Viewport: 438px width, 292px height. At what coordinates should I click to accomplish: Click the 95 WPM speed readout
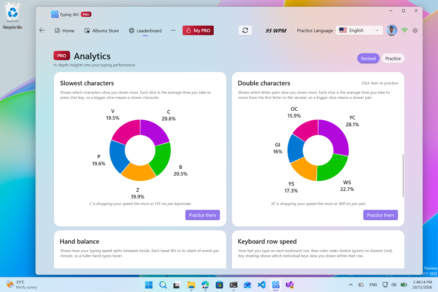pos(276,31)
